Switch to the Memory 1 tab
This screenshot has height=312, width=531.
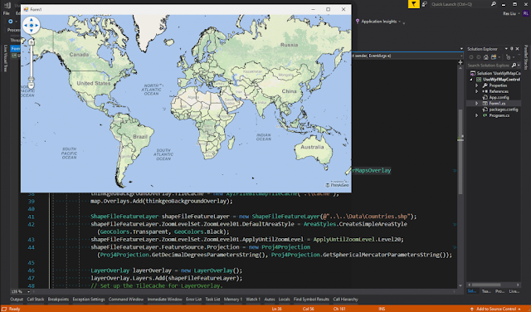233,300
